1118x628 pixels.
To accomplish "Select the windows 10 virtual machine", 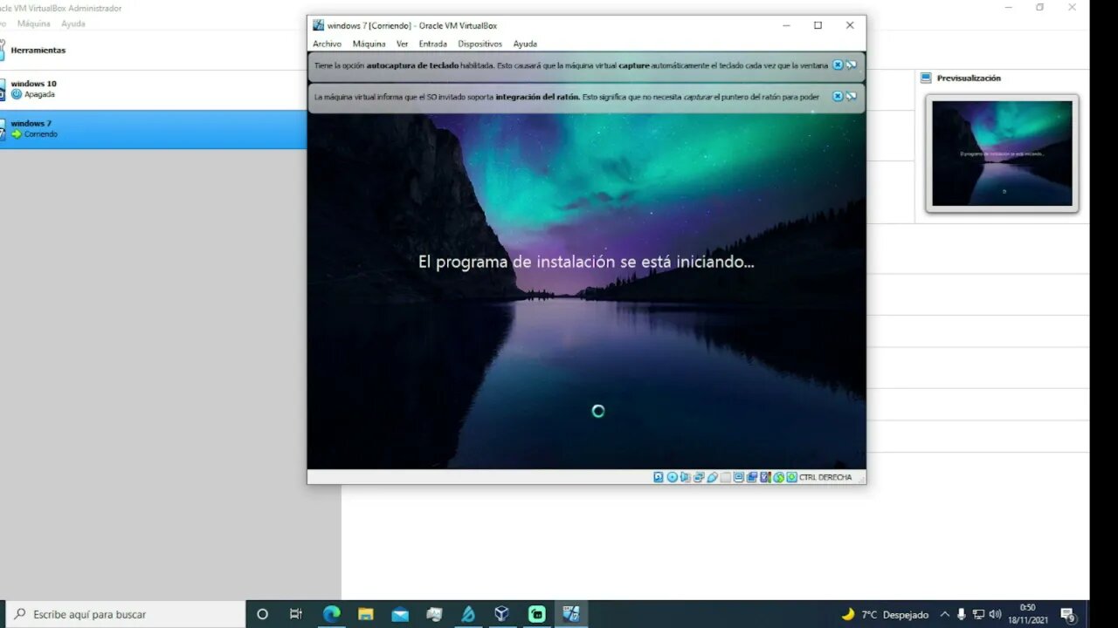I will click(x=153, y=89).
